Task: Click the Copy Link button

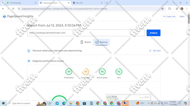Action: [169, 16]
